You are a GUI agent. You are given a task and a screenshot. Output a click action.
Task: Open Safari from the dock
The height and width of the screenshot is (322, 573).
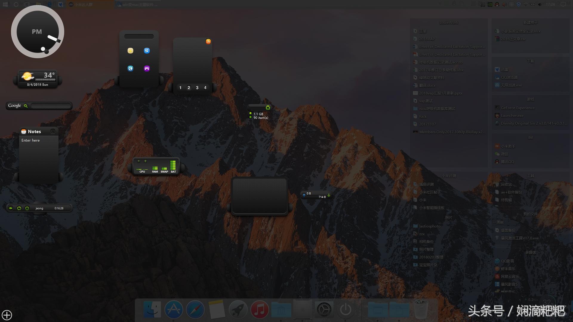tap(195, 310)
